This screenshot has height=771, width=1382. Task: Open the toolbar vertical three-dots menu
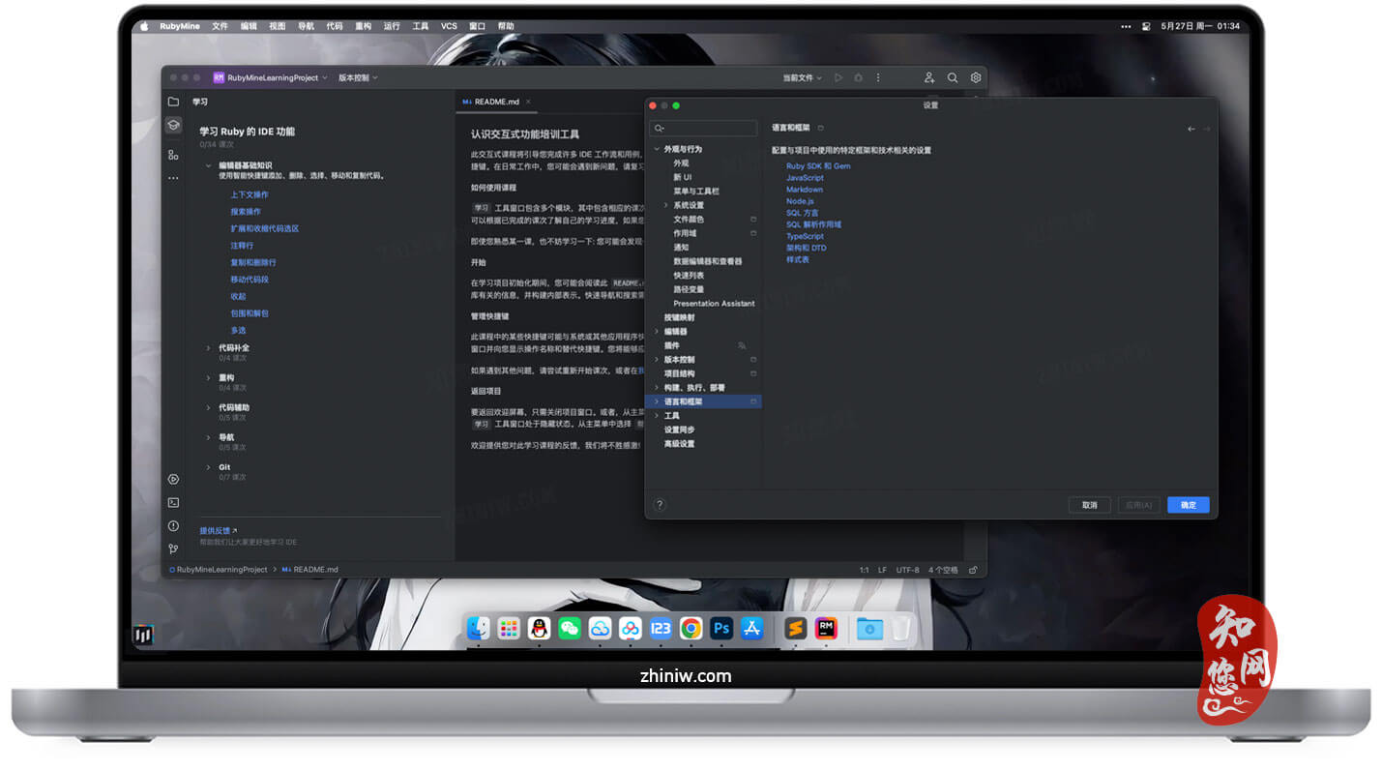click(x=878, y=77)
